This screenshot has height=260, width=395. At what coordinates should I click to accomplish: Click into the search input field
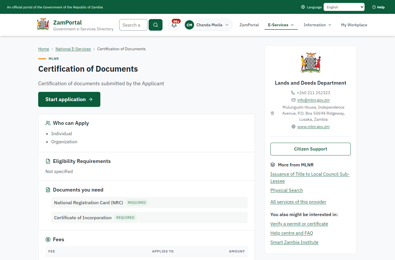pyautogui.click(x=133, y=25)
